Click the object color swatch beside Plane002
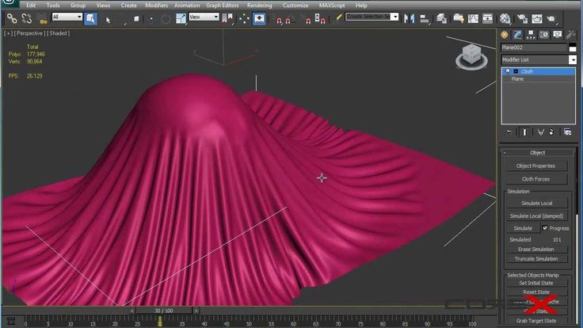This screenshot has width=583, height=328. click(573, 48)
